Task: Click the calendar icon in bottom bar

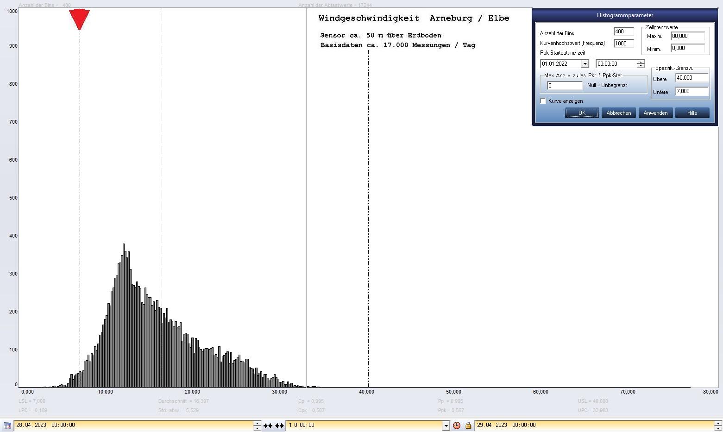Action: (x=7, y=426)
